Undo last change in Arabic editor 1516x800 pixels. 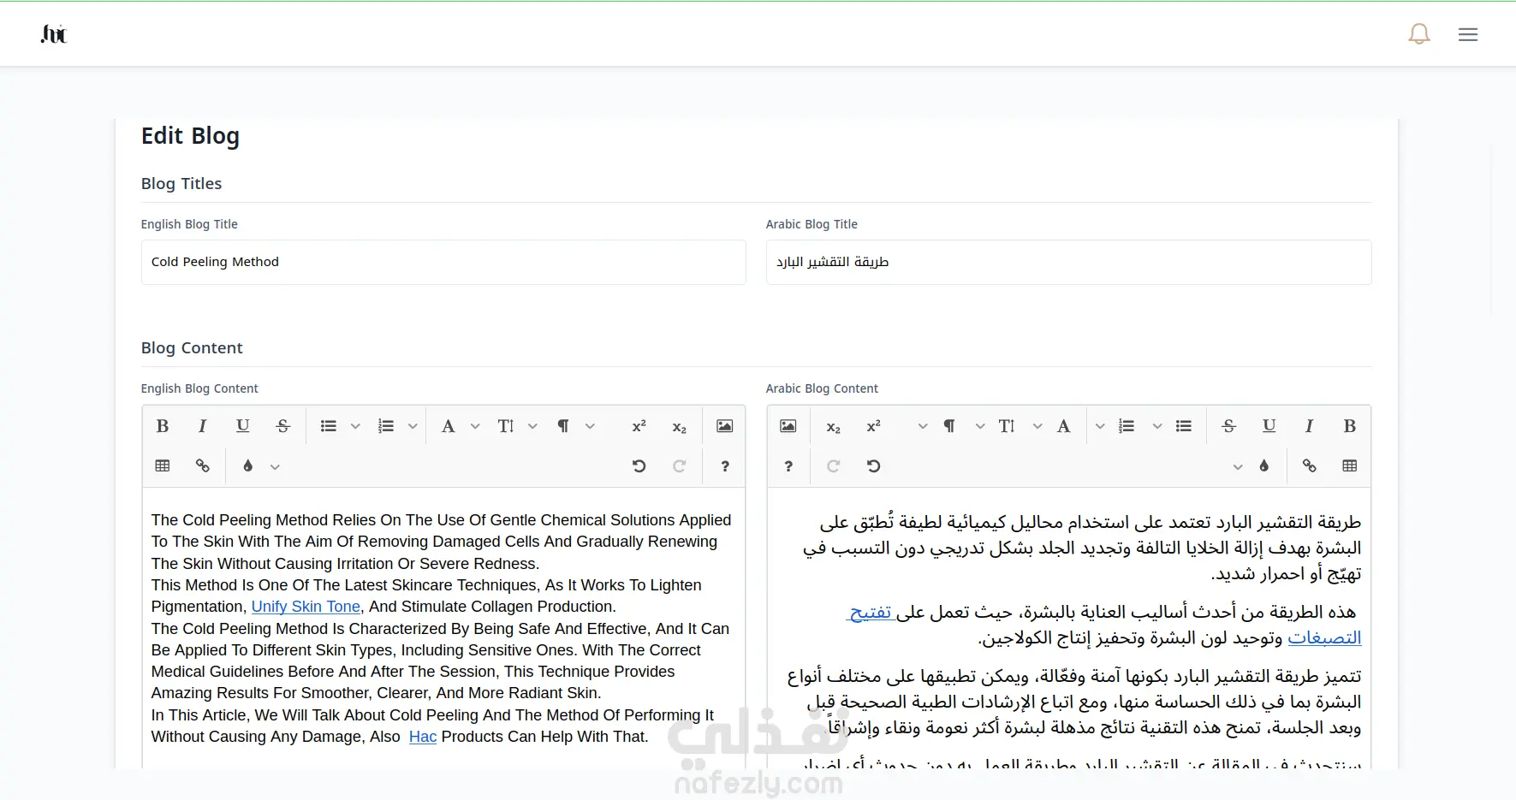[873, 466]
